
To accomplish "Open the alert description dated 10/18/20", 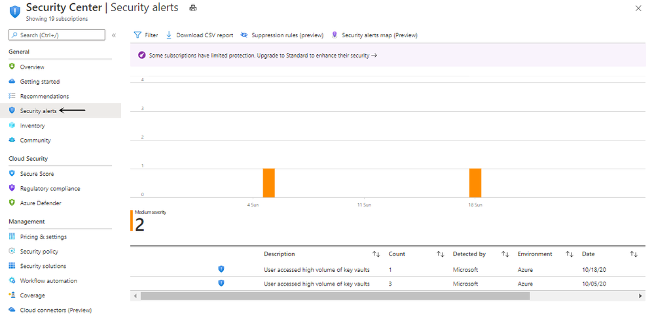I will tap(317, 270).
